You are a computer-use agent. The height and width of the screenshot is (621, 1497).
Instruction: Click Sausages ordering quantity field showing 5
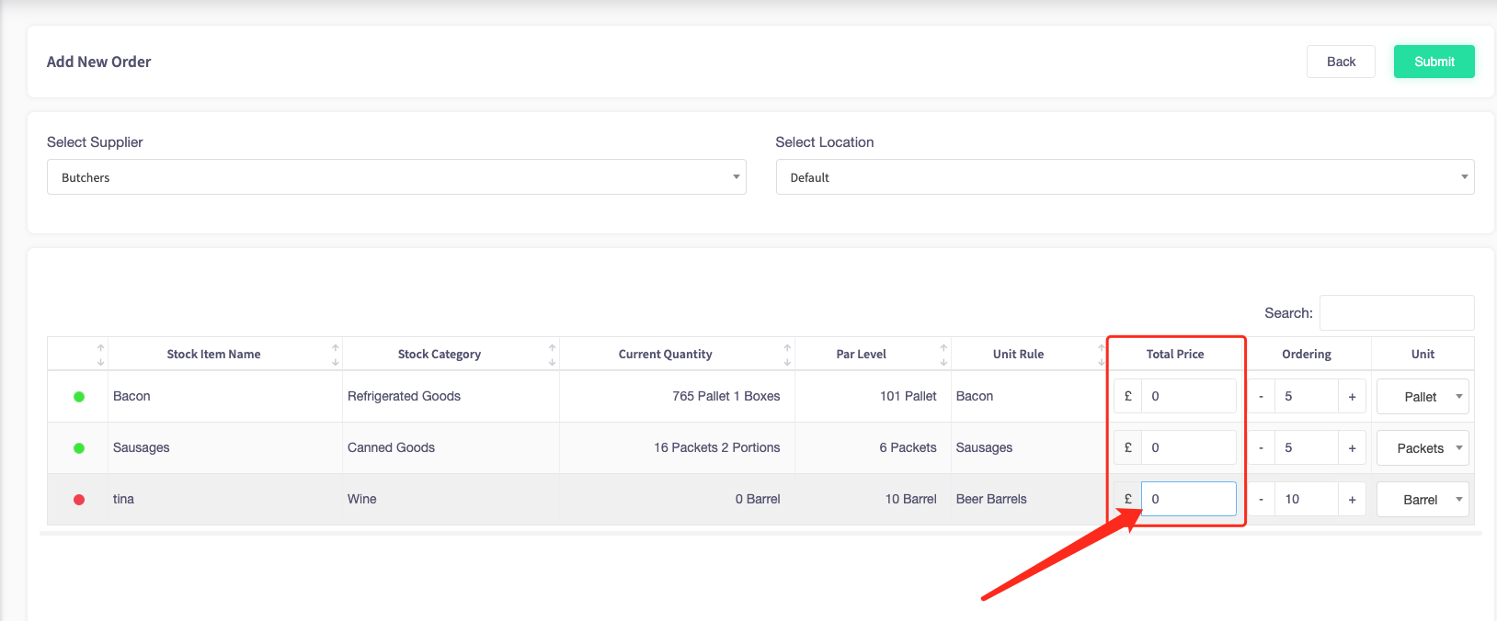[1306, 447]
